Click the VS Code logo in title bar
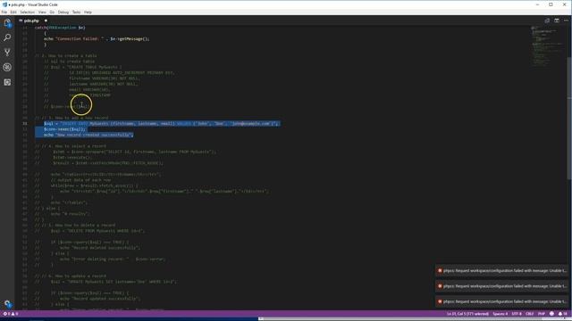 pos(4,4)
